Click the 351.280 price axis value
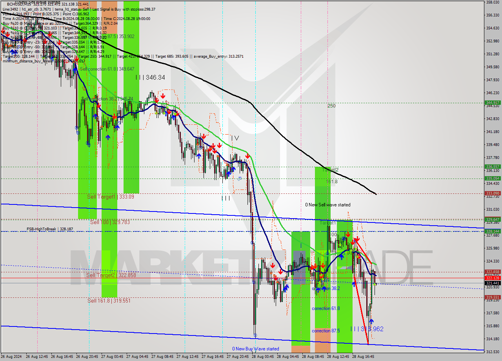The height and width of the screenshot is (361, 502). 493,54
